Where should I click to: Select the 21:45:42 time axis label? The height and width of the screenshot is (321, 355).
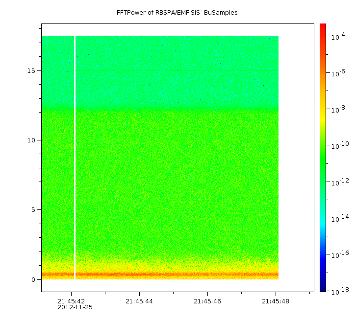click(x=71, y=301)
